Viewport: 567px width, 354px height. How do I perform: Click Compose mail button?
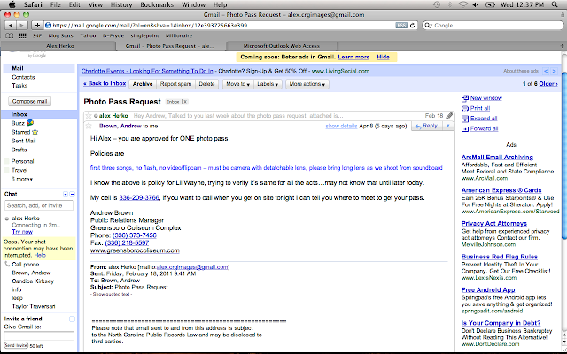[x=29, y=102]
